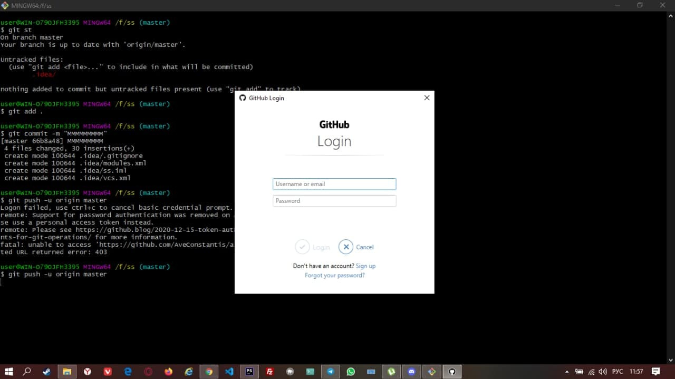This screenshot has height=379, width=675.
Task: Launch Opera browser from the taskbar
Action: click(x=148, y=372)
